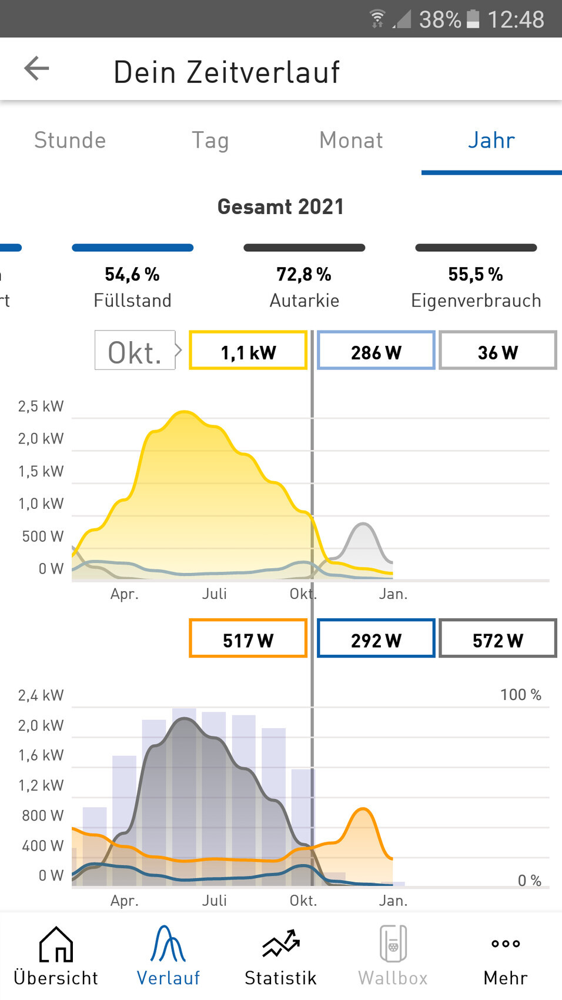
Task: Switch to the Monat tab
Action: pyautogui.click(x=351, y=141)
